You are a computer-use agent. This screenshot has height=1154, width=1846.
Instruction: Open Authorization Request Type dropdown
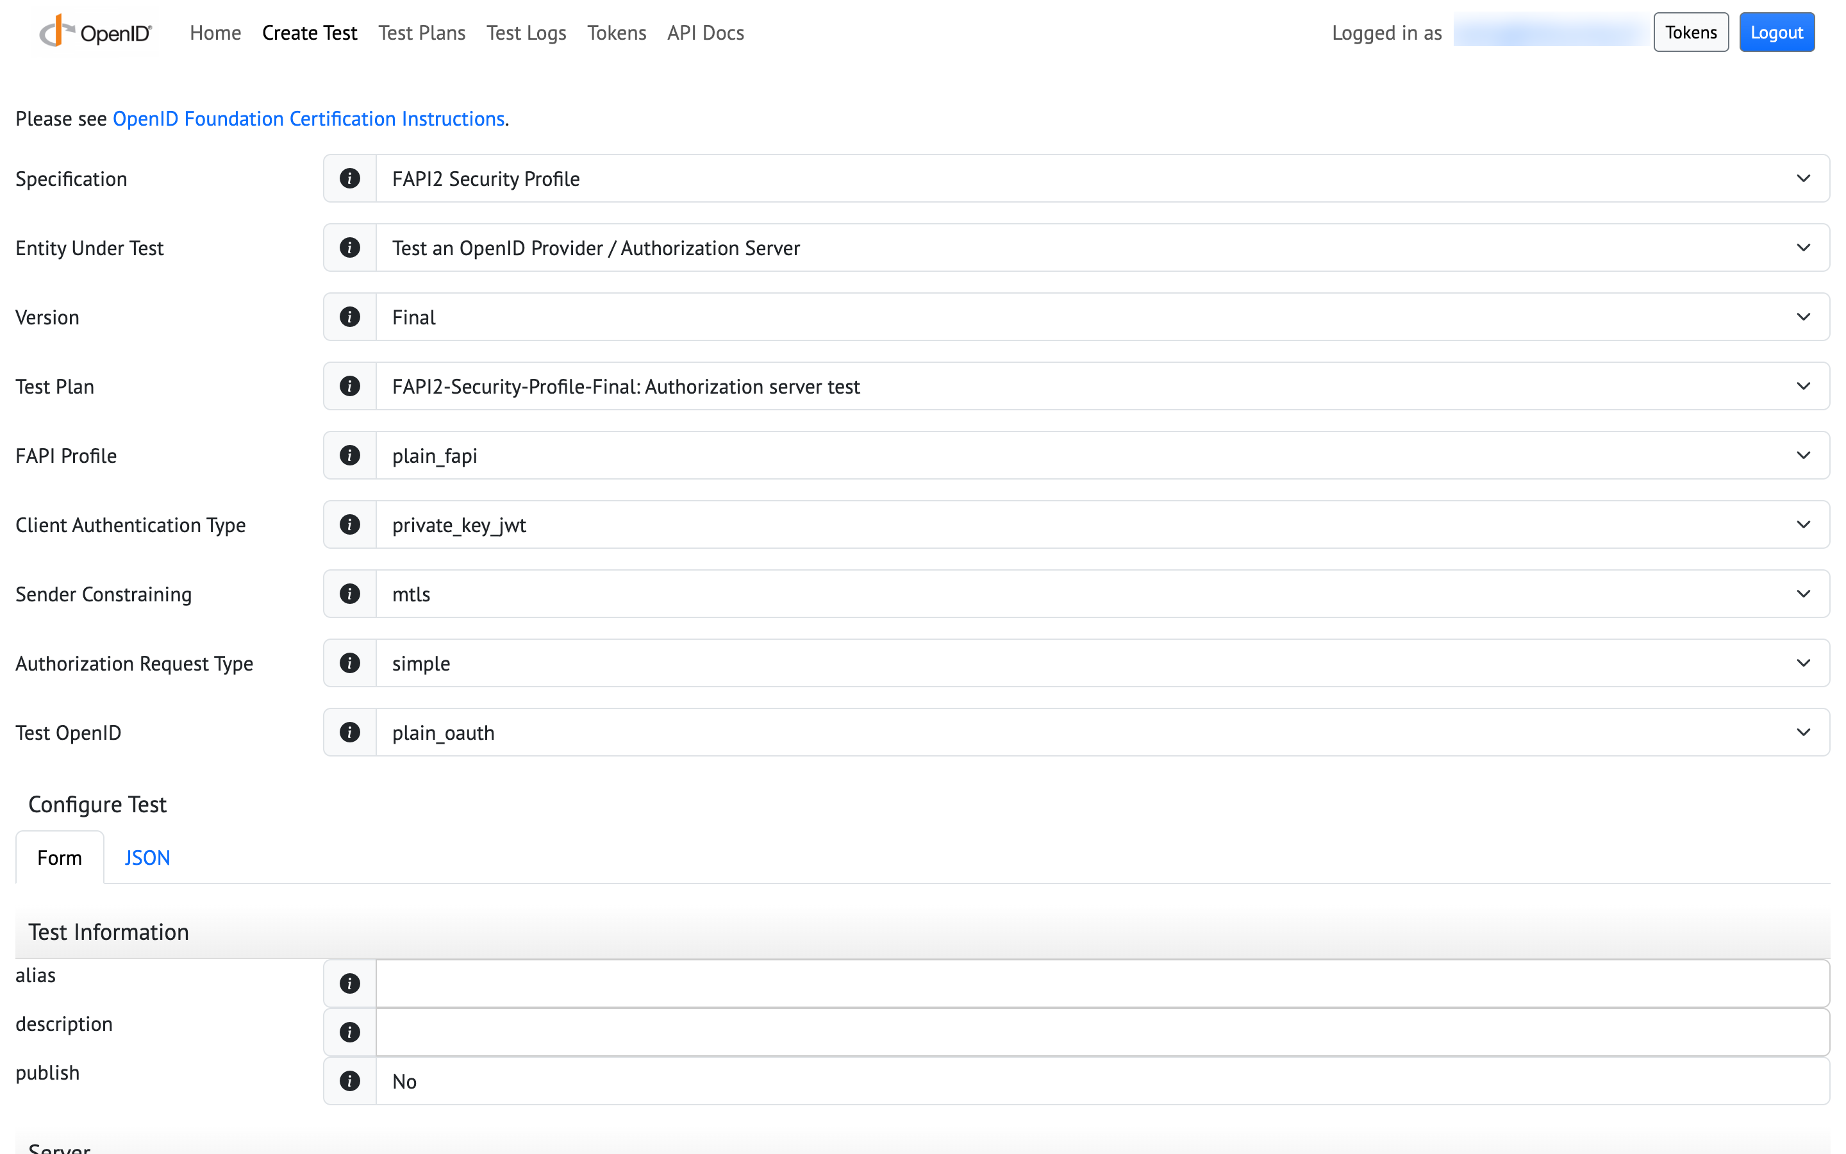1102,664
